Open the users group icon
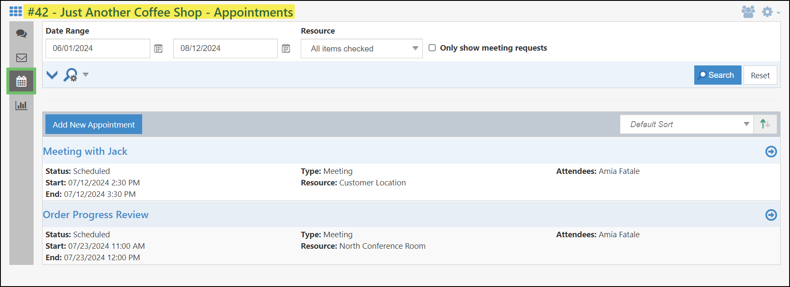The width and height of the screenshot is (790, 287). pyautogui.click(x=748, y=11)
